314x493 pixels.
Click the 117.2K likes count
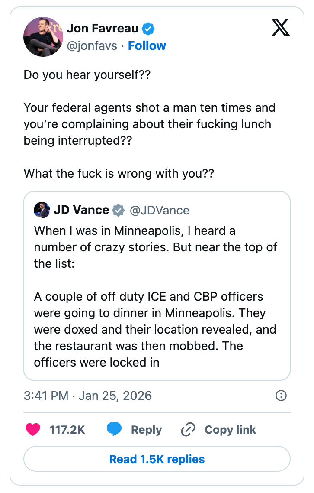67,430
